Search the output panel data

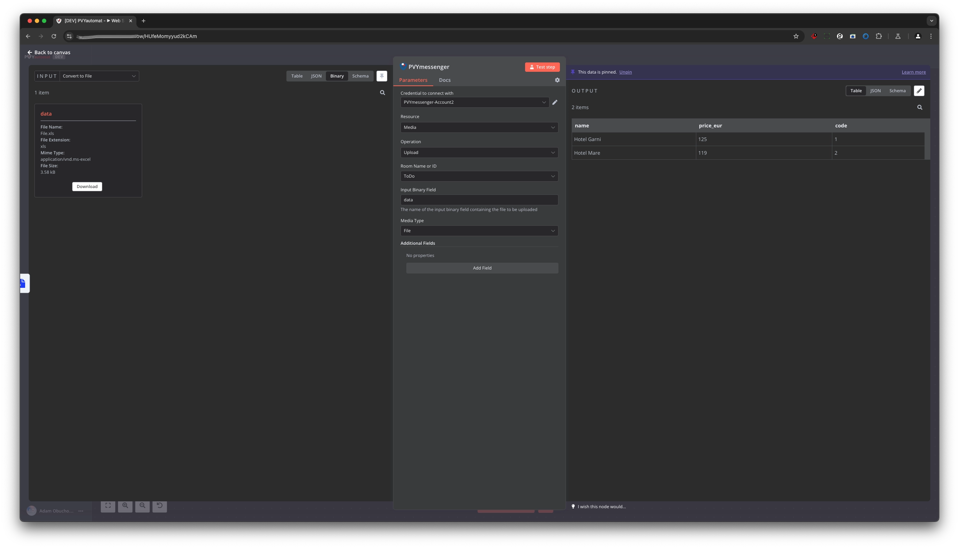(x=920, y=107)
